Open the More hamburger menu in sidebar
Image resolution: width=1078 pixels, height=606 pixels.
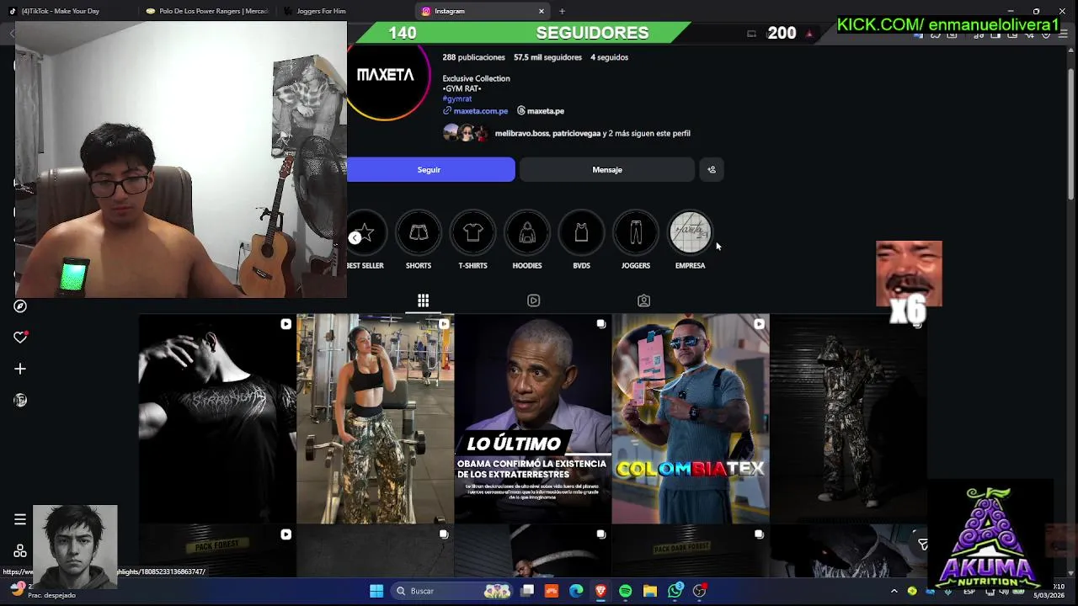[20, 519]
